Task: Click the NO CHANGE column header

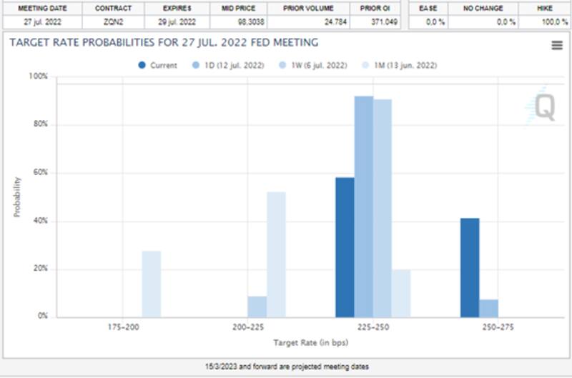Action: pyautogui.click(x=483, y=9)
